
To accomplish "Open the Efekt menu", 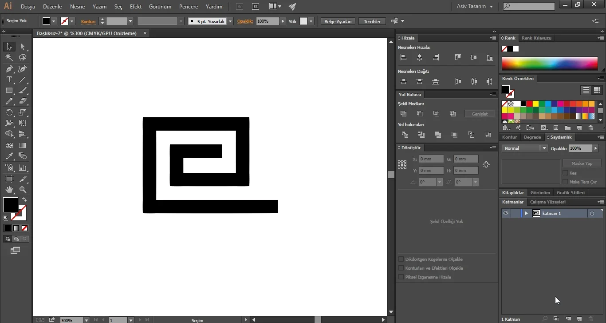I will pos(136,7).
